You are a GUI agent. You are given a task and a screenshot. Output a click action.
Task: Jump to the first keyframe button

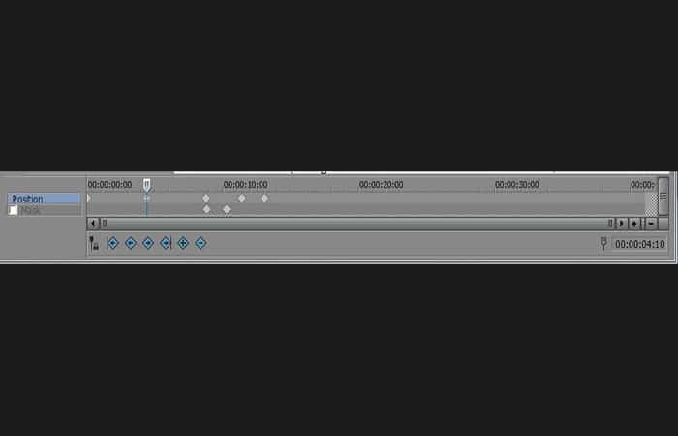click(113, 243)
